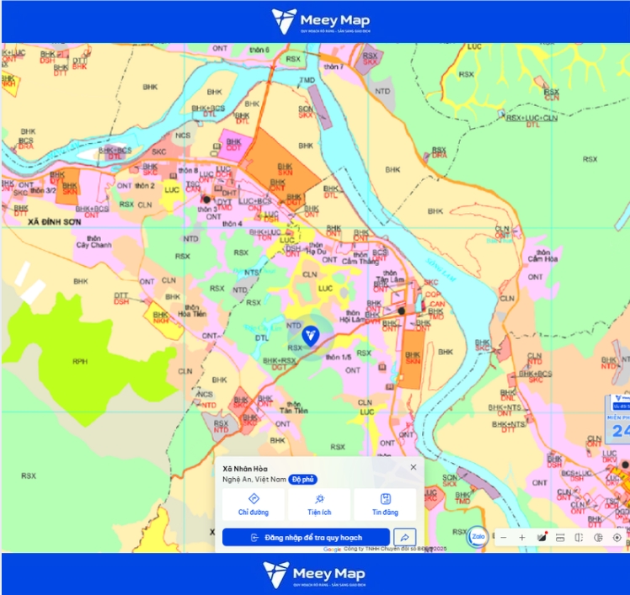Viewport: 630px width, 595px height.
Task: Click the SÔNG LAM river label
Action: point(440,270)
